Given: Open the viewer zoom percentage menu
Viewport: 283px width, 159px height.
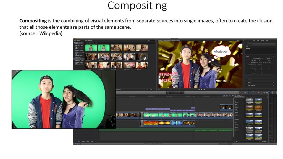Looking at the screenshot, I should pos(238,40).
